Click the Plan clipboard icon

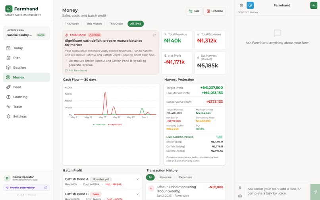[8, 58]
